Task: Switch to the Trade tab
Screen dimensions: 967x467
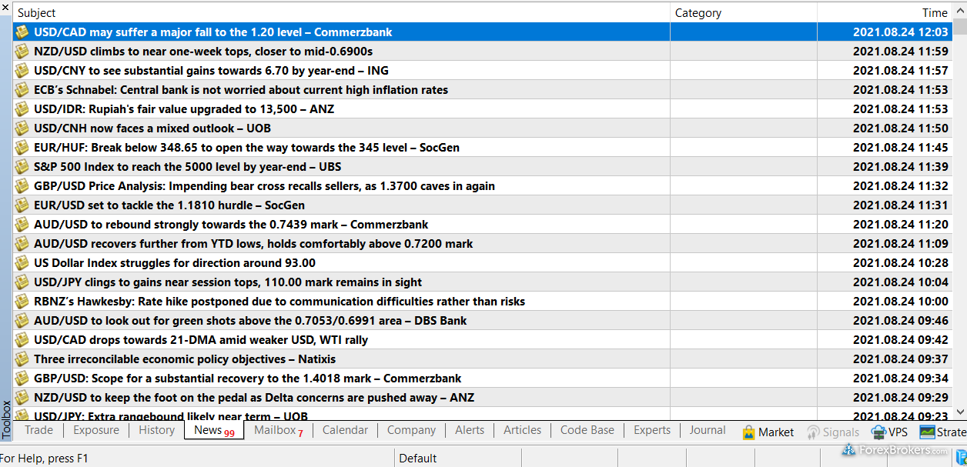Action: click(x=38, y=430)
